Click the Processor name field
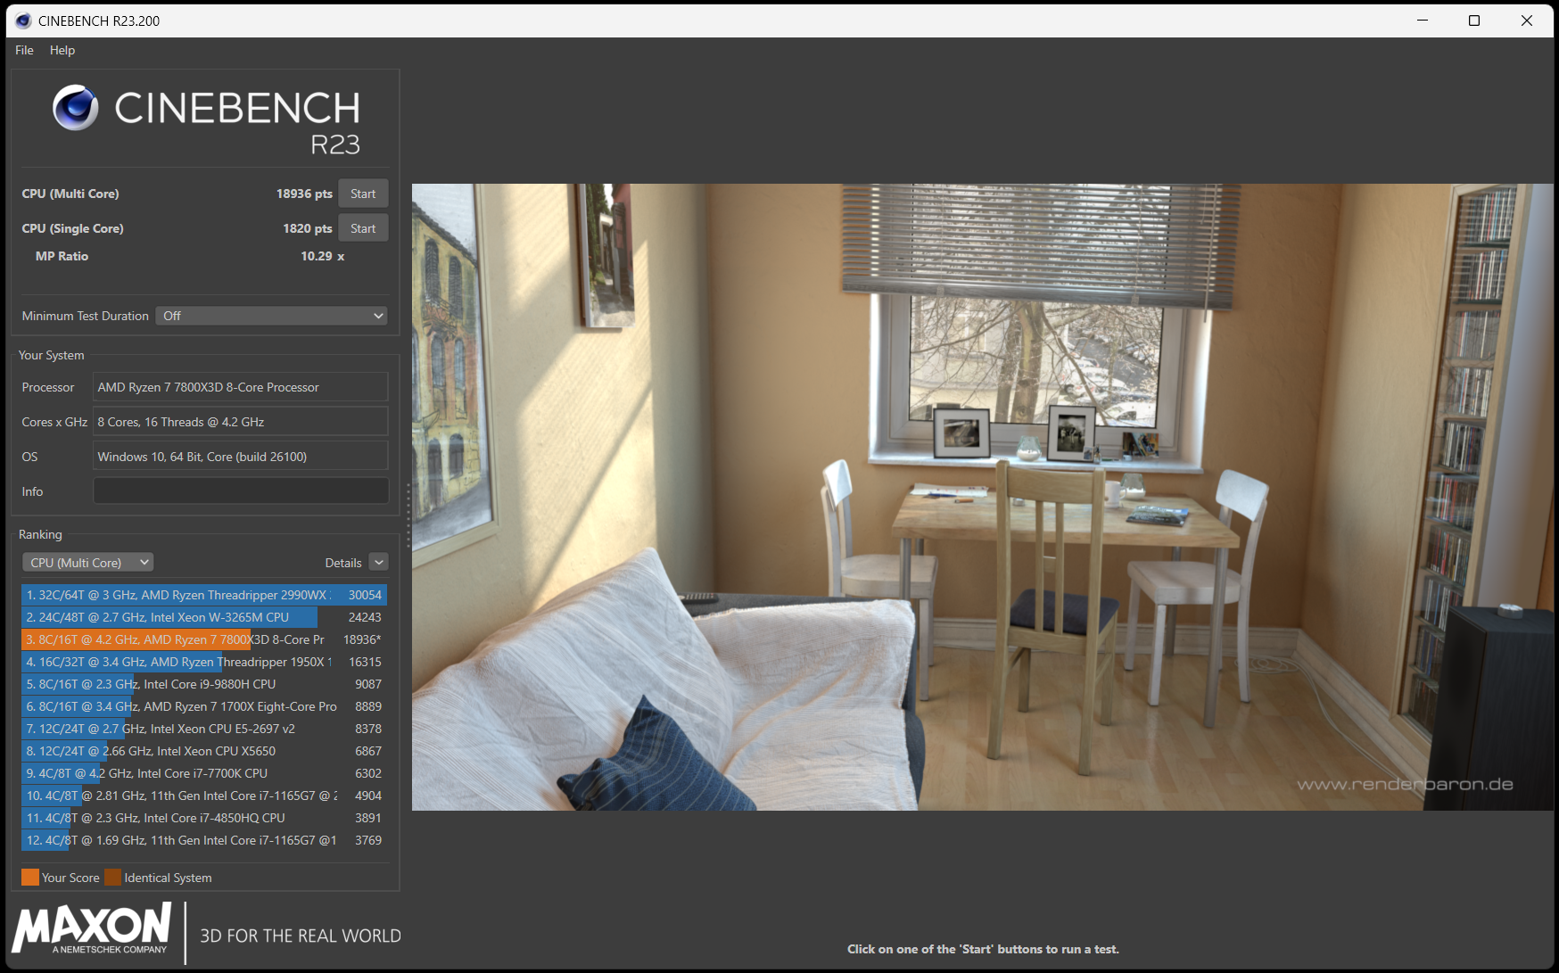This screenshot has width=1559, height=973. pyautogui.click(x=241, y=387)
